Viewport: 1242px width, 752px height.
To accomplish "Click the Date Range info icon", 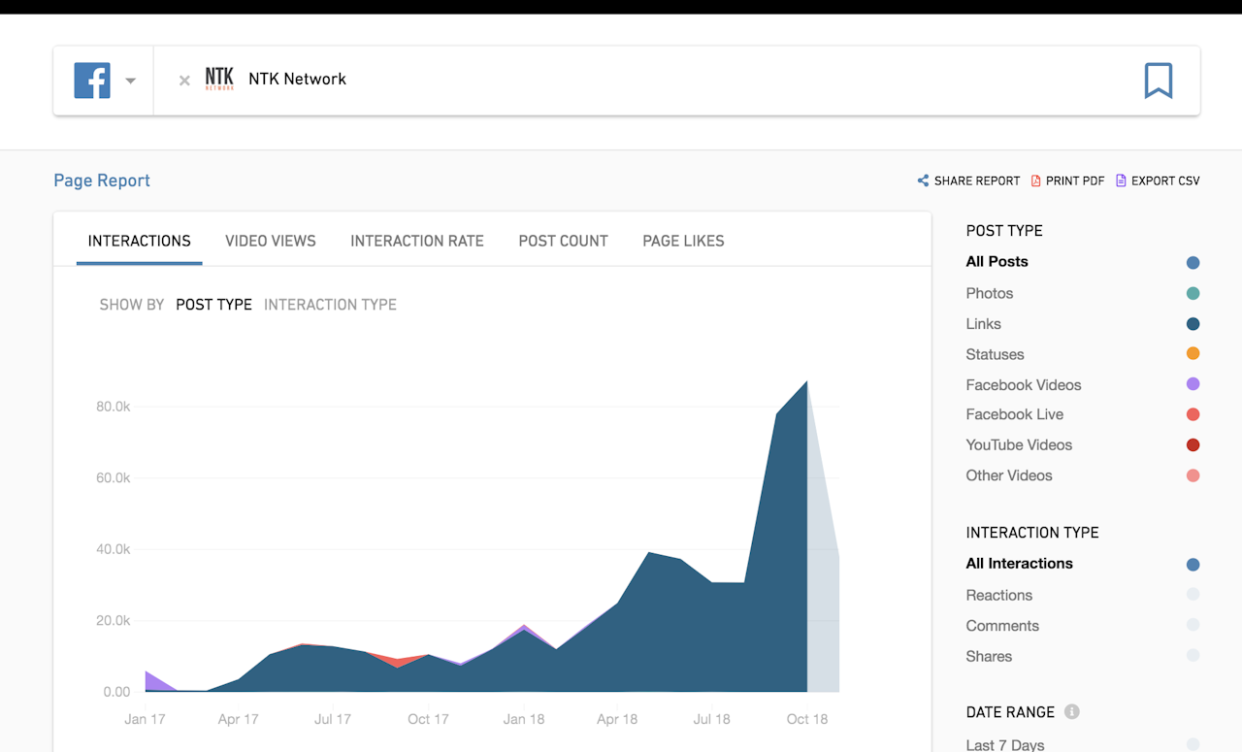I will click(x=1071, y=711).
